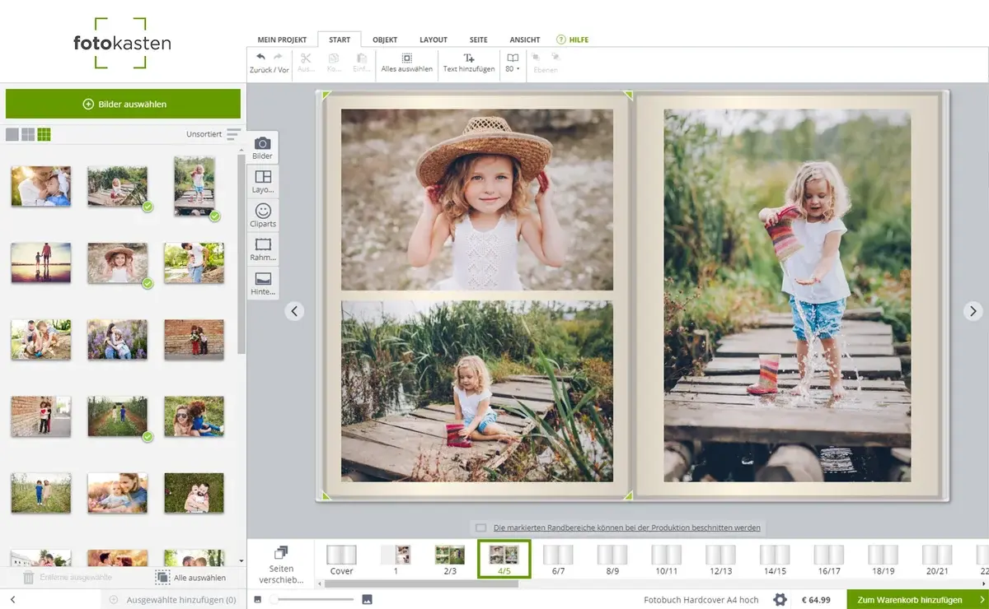Viewport: 989px width, 609px height.
Task: Add text with Text hinzufügen
Action: (469, 63)
